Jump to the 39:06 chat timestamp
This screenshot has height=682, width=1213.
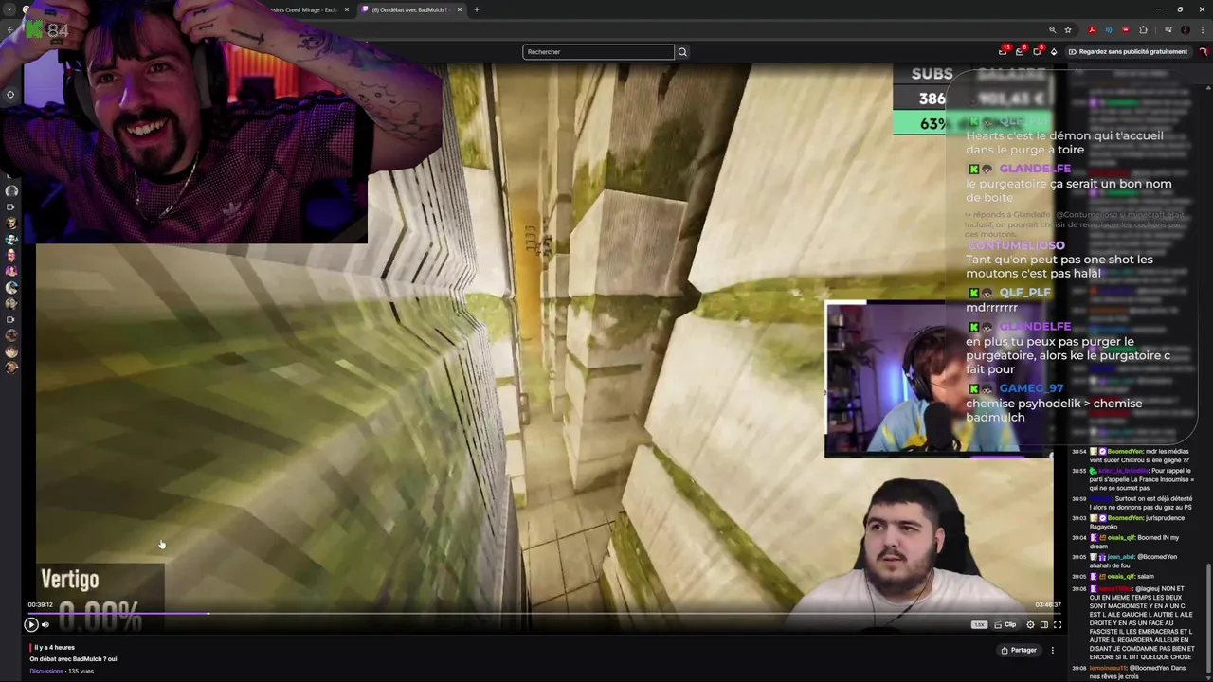coord(1078,588)
